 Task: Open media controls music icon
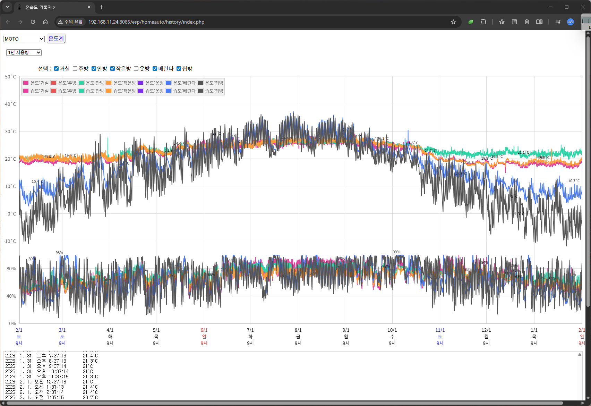click(558, 22)
